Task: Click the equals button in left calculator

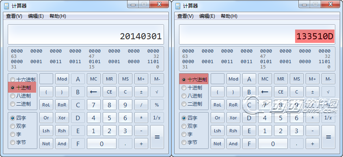Action: pyautogui.click(x=157, y=137)
